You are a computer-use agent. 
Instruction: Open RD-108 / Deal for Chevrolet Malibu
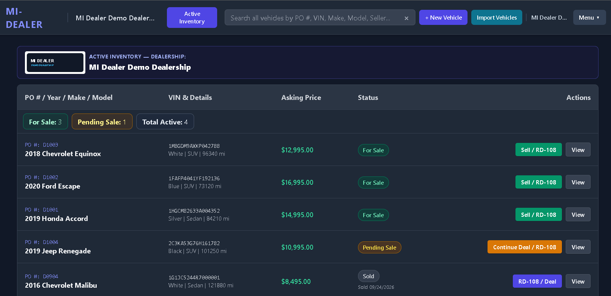(537, 281)
